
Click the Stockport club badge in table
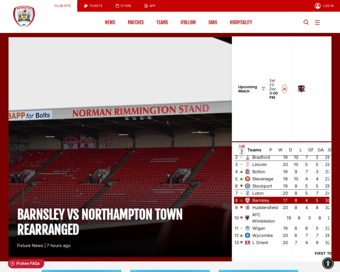point(248,186)
